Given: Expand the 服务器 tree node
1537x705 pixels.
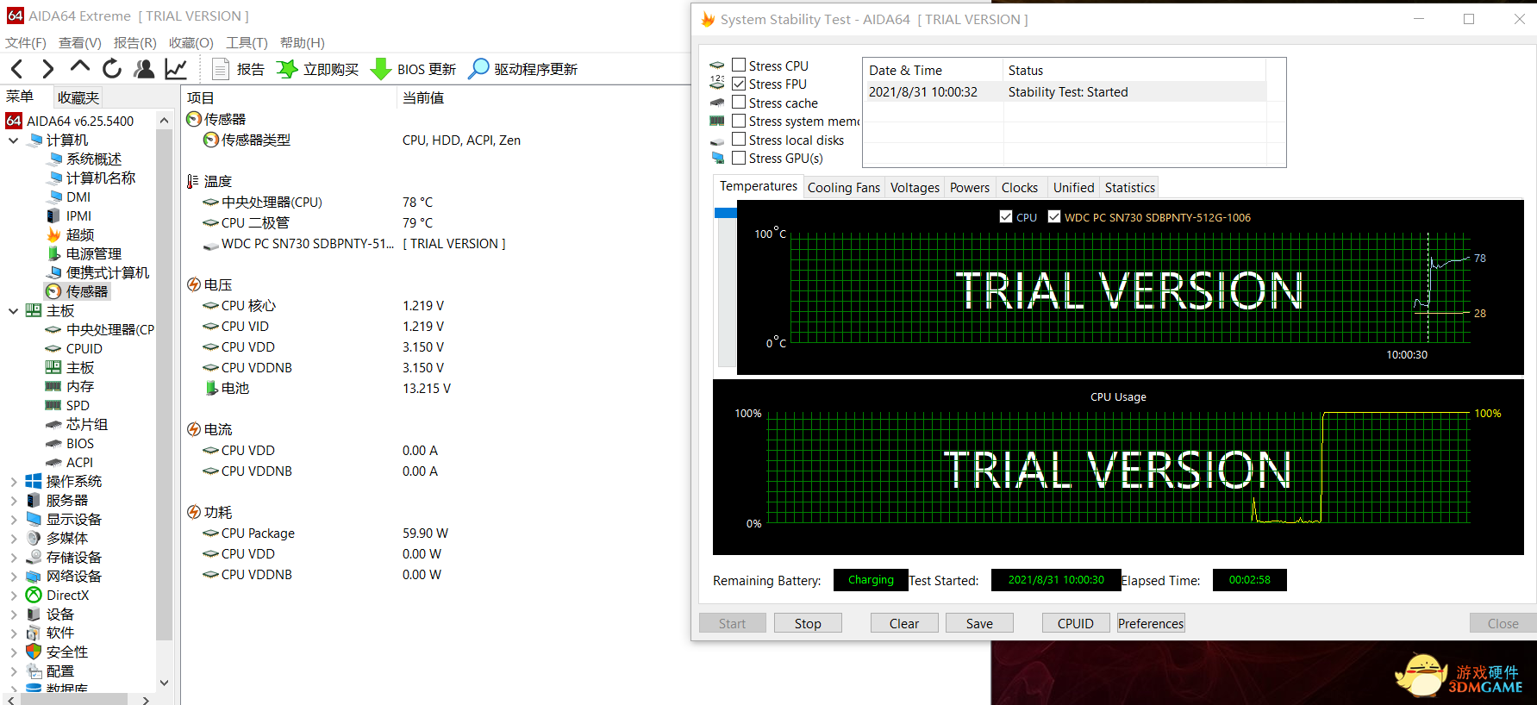Looking at the screenshot, I should click(x=13, y=501).
